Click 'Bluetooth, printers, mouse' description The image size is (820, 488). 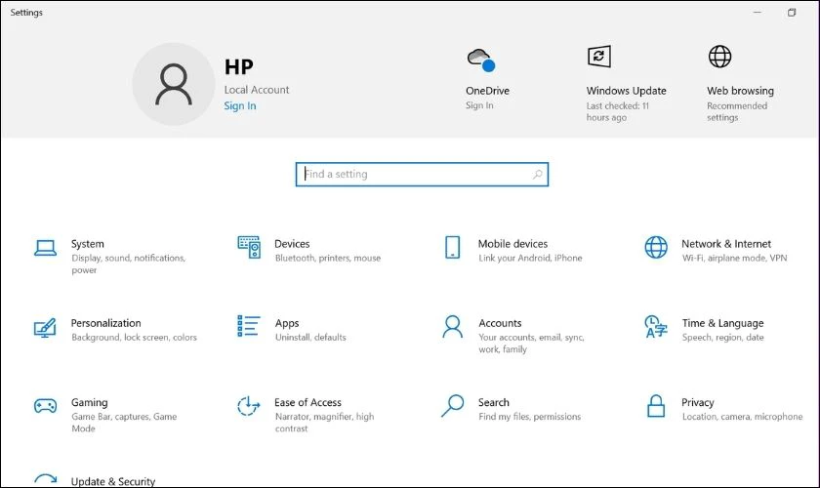click(x=328, y=258)
